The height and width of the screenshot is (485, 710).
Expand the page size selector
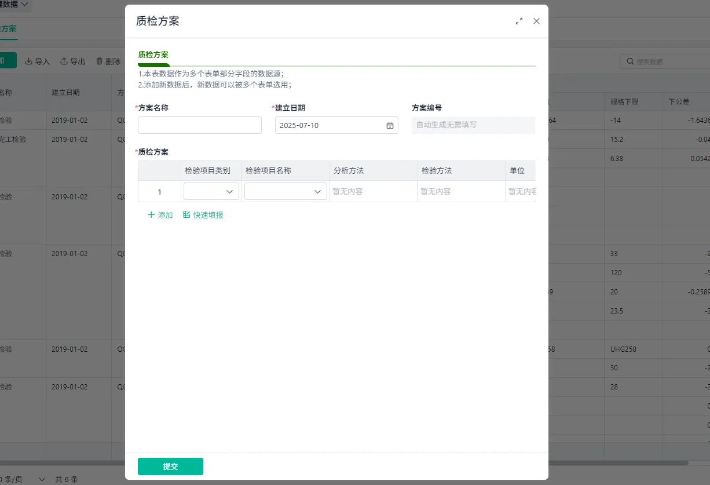pyautogui.click(x=42, y=479)
